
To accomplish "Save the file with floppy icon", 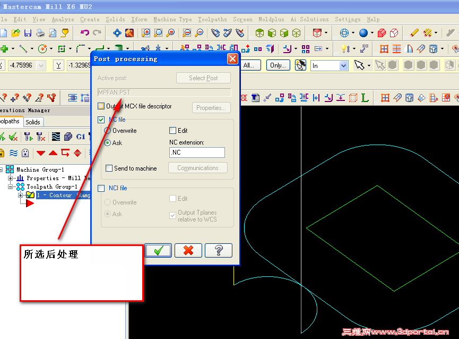I will point(28,33).
